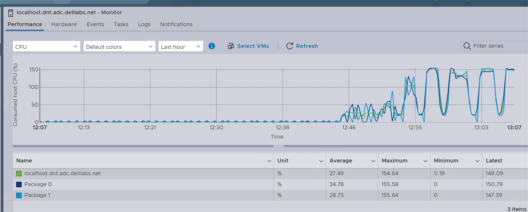Select the Package 0 row
Screen dimensions: 528x212
tap(270, 184)
